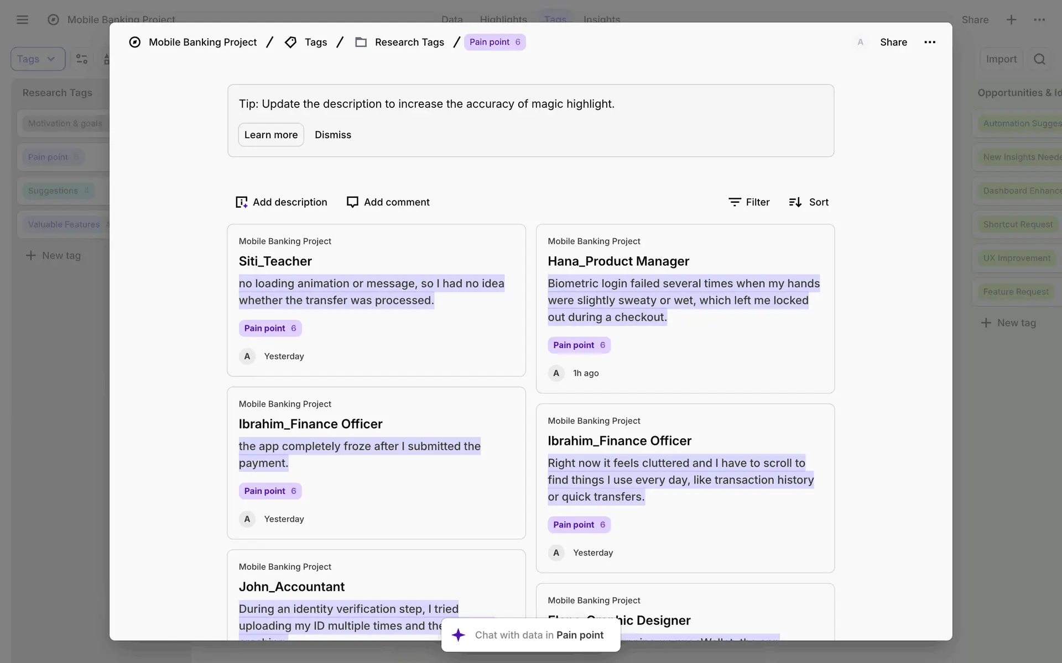Click Share in the modal header

(x=893, y=43)
